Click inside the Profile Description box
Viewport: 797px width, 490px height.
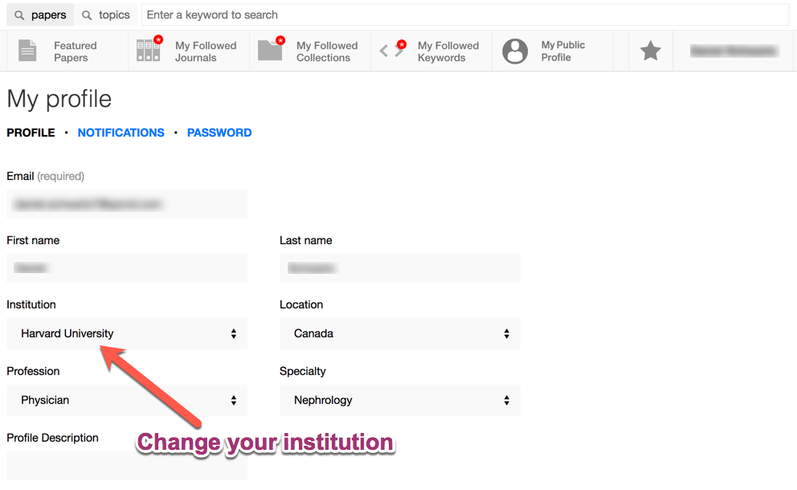(x=126, y=466)
